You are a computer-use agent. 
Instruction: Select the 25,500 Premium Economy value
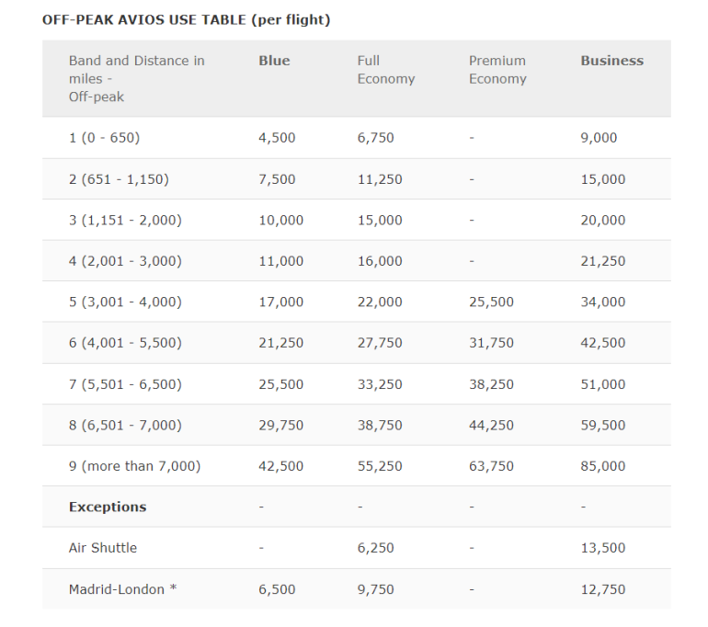click(x=491, y=302)
